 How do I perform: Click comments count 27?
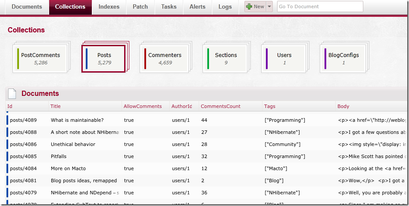pyautogui.click(x=204, y=132)
